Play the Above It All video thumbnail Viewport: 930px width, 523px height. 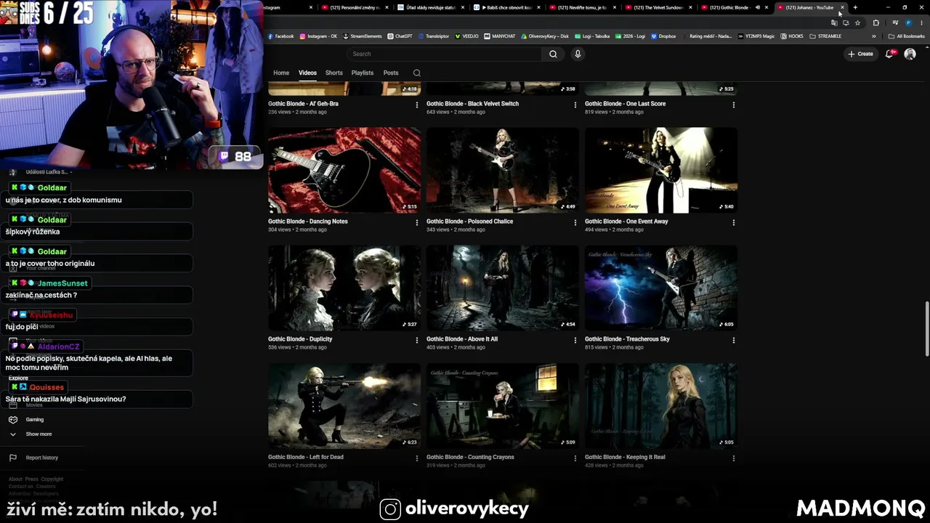503,288
